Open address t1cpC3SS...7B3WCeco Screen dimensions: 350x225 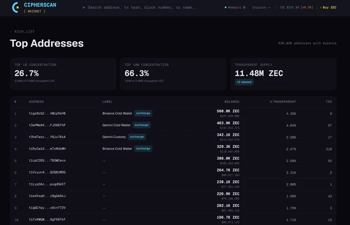point(47,161)
